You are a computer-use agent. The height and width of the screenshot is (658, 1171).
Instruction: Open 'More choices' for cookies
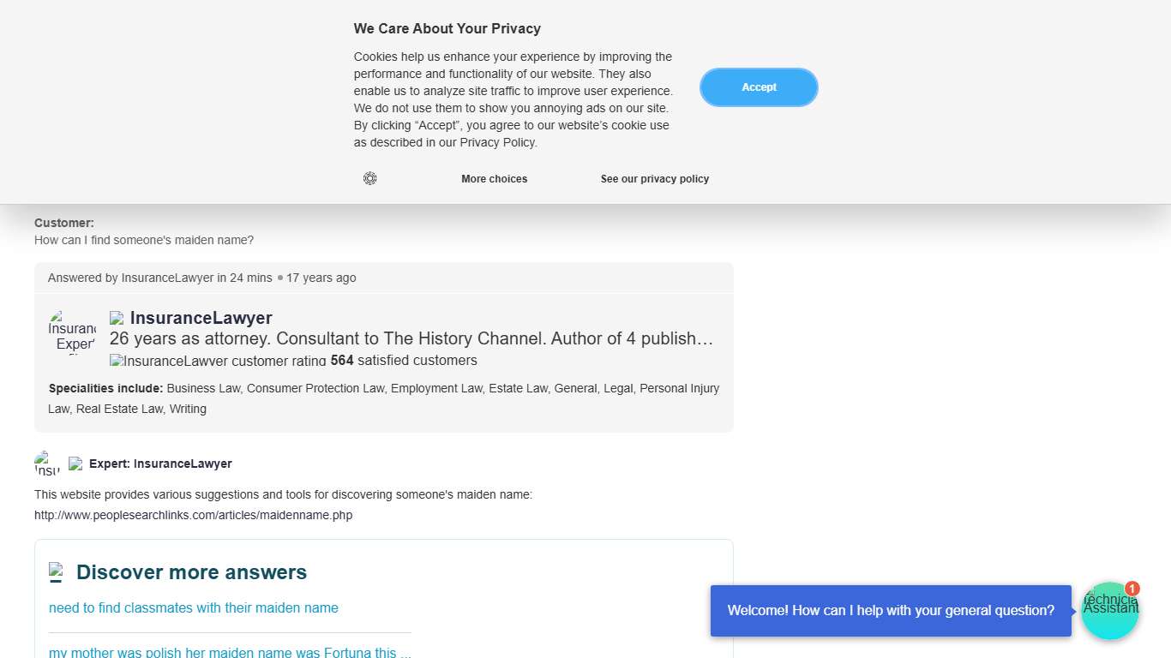coord(494,179)
